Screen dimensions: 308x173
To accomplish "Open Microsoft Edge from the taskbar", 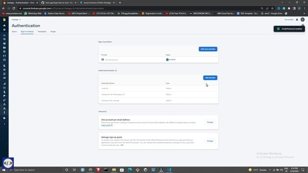I will click(129, 170).
